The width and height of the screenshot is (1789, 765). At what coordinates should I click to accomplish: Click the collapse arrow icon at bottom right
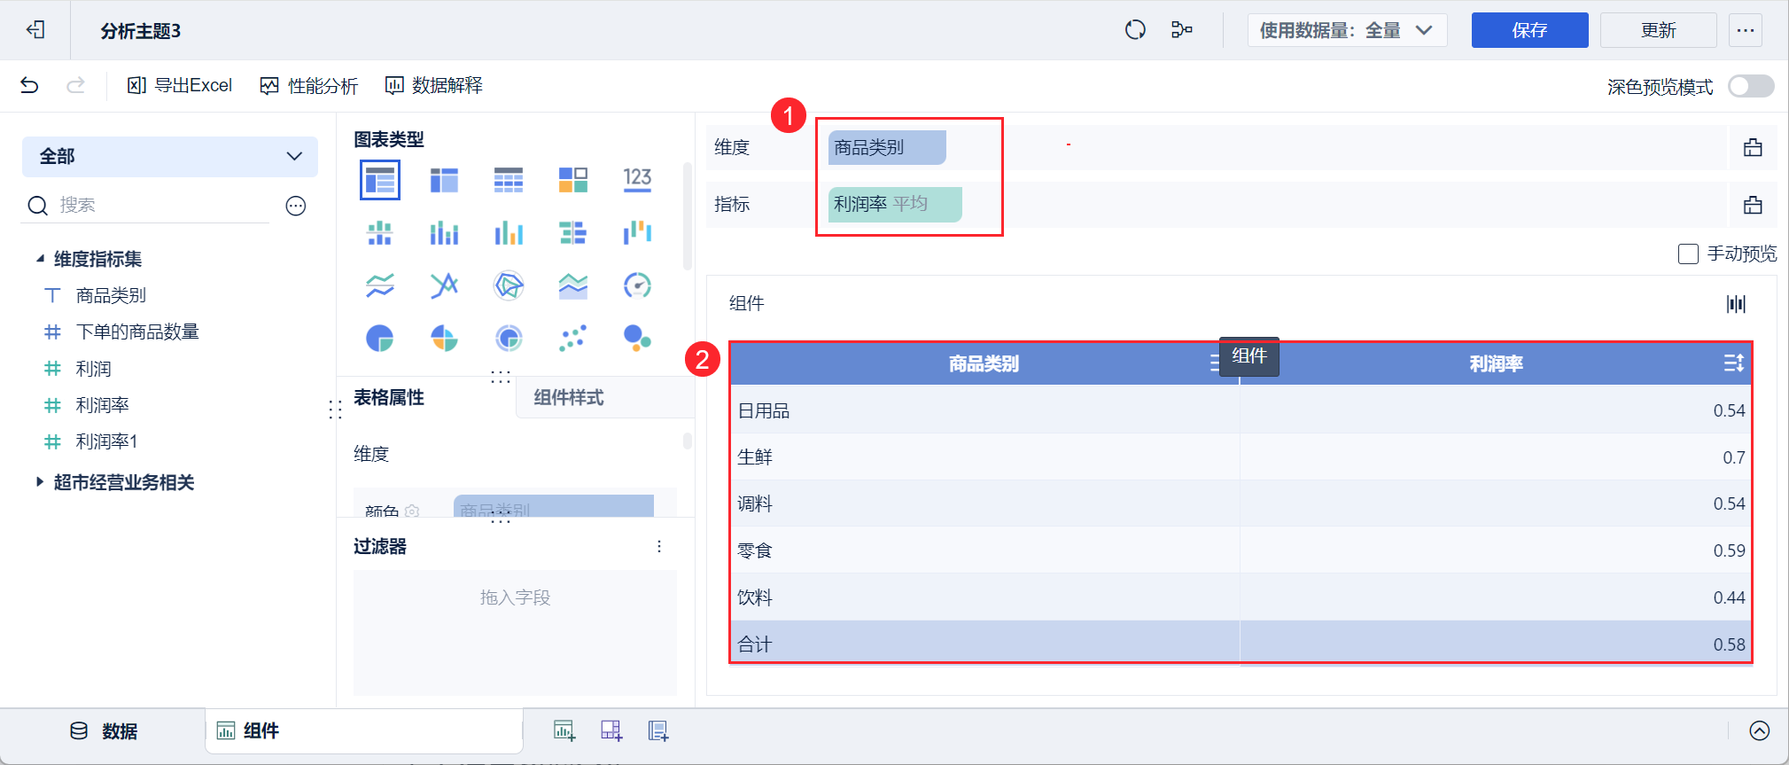[x=1760, y=730]
